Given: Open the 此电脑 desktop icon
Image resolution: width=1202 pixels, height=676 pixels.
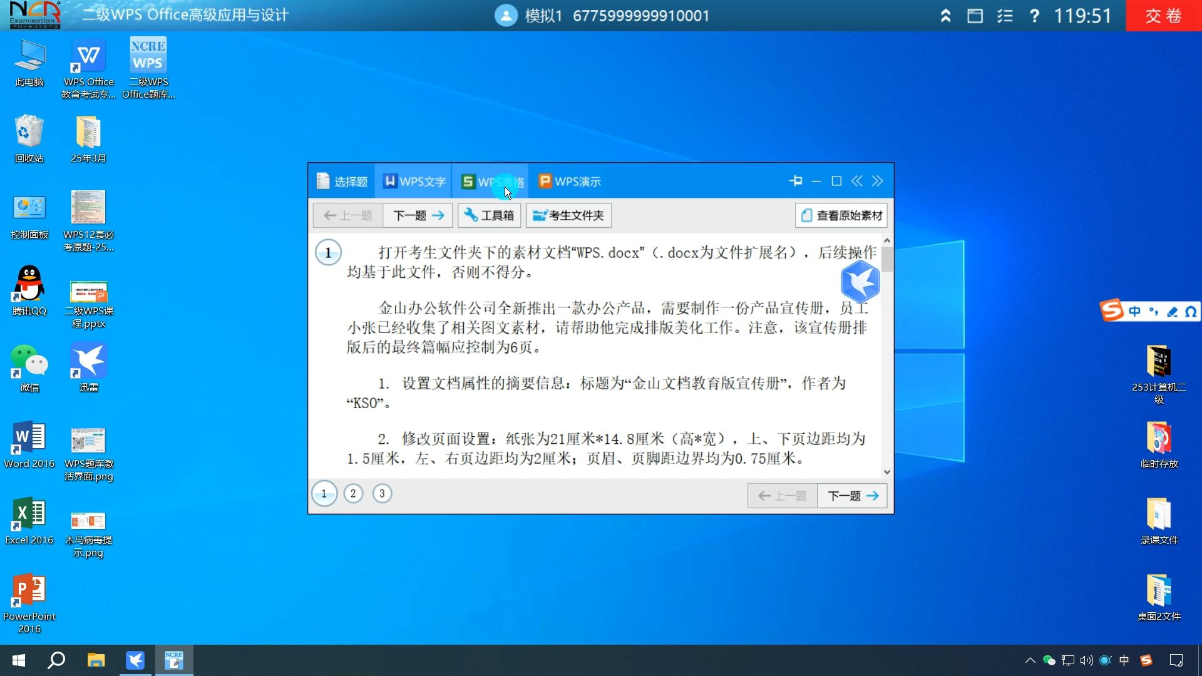Looking at the screenshot, I should 29,63.
